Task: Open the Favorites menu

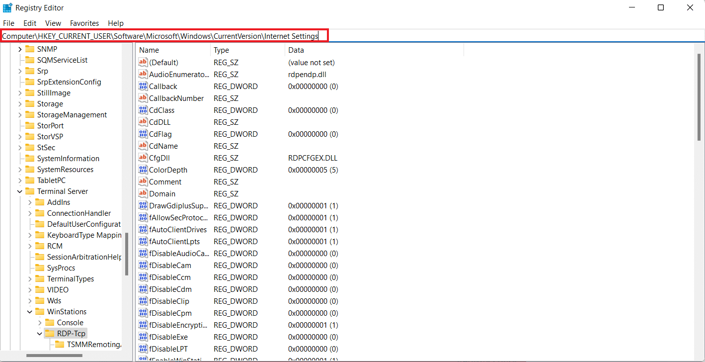Action: click(x=84, y=23)
